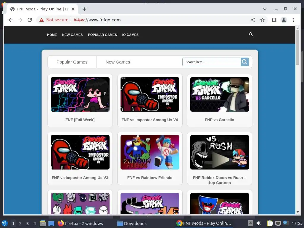
Task: Click the address bar URL
Action: pyautogui.click(x=97, y=20)
